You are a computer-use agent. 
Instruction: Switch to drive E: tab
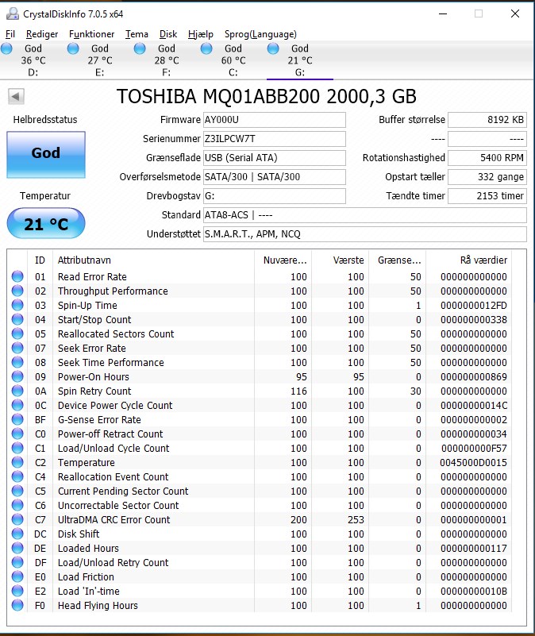coord(99,60)
